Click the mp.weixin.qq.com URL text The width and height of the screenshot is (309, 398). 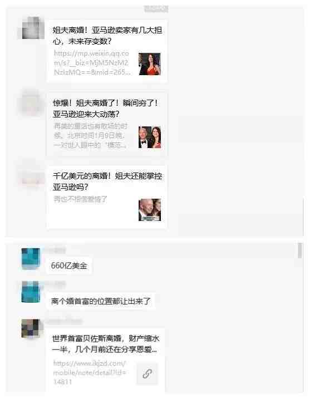coord(92,63)
